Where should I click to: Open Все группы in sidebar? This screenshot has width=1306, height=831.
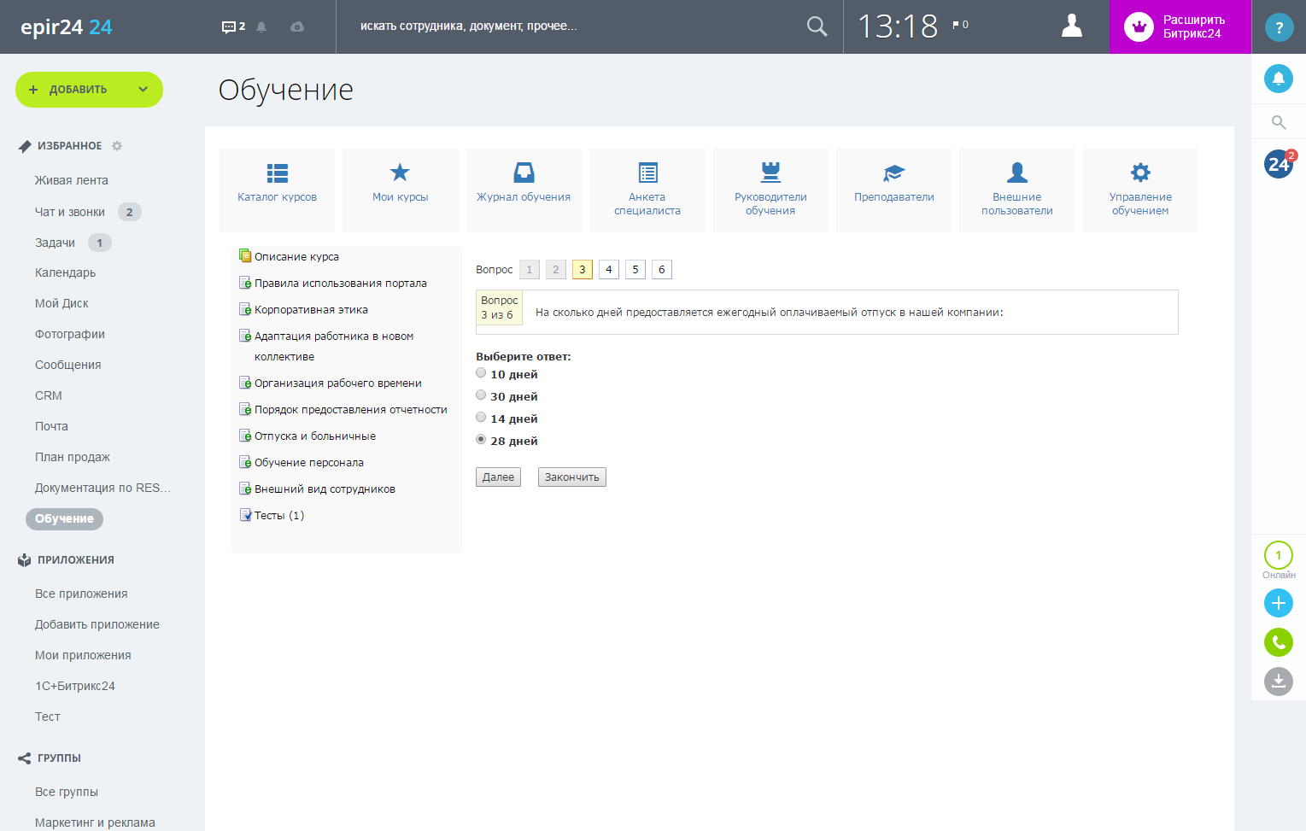click(67, 792)
